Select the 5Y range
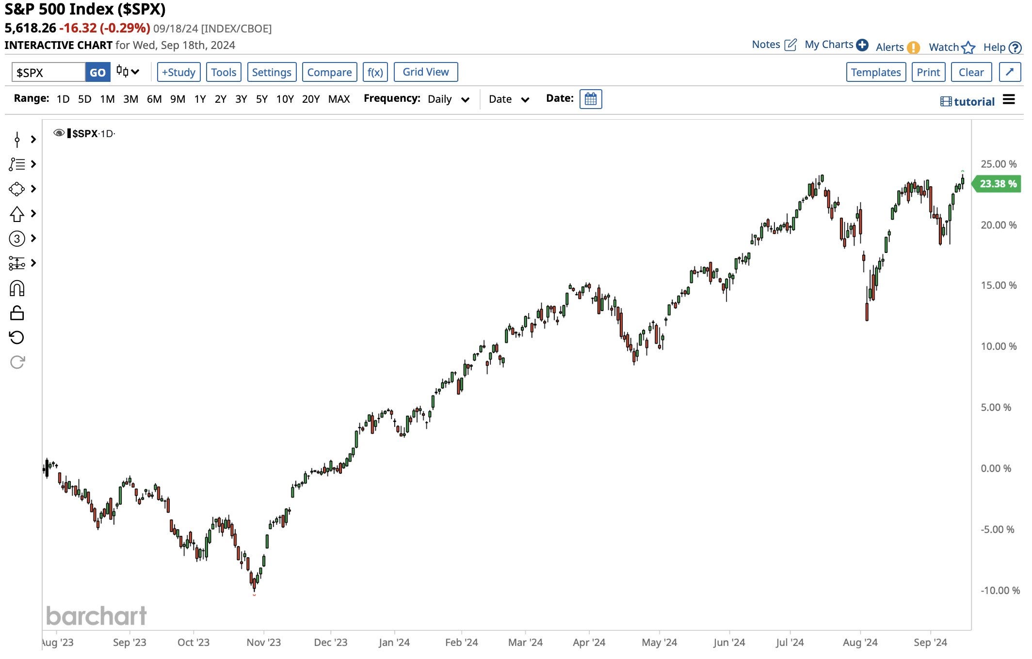Viewport: 1032px width, 659px height. 262,99
